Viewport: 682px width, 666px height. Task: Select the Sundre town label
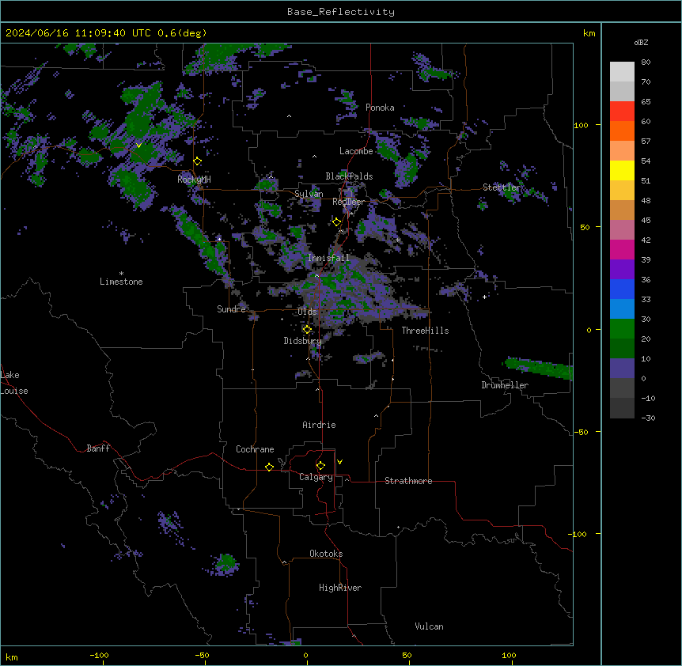click(231, 309)
